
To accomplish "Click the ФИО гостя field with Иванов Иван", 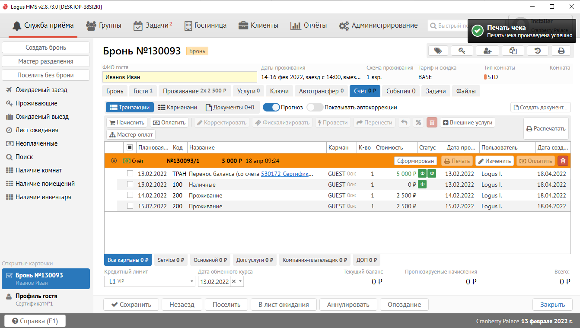I will click(x=179, y=77).
